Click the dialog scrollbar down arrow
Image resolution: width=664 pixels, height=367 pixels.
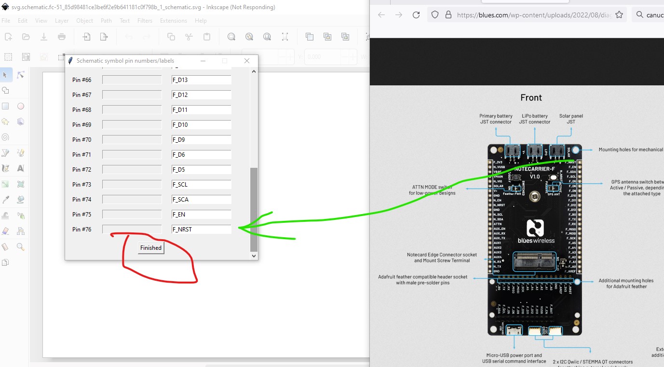[254, 256]
